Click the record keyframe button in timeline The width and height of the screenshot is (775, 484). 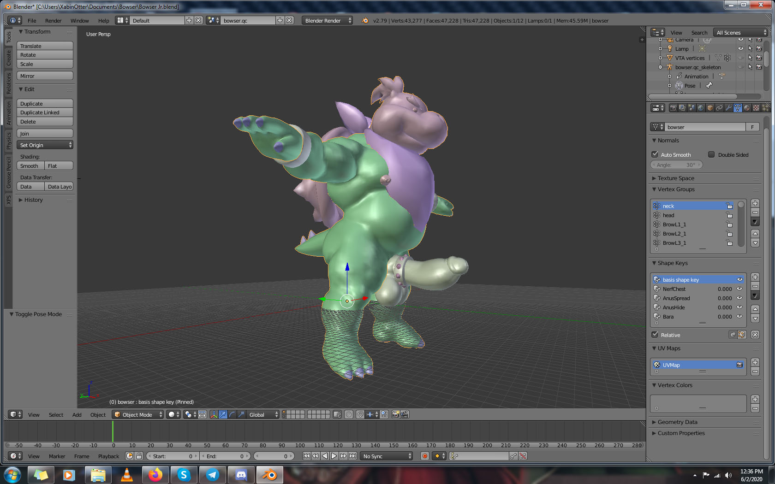425,456
